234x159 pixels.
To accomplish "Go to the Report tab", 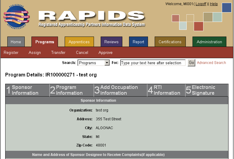I will (139, 42).
